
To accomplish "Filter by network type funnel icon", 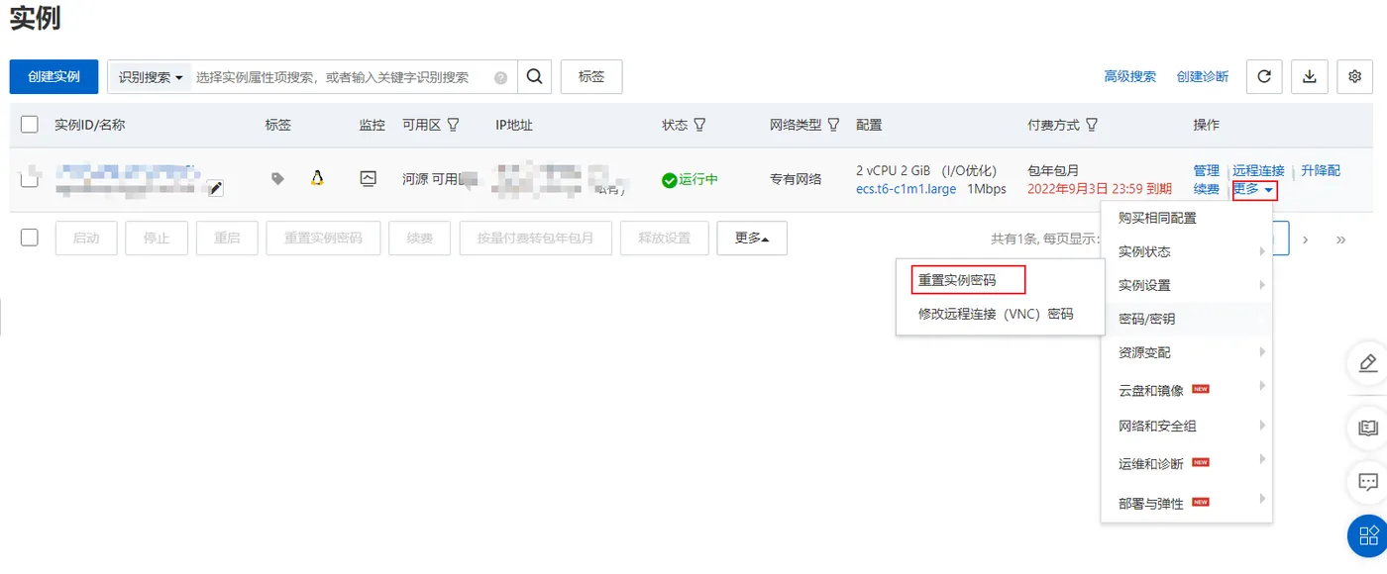I will coord(834,125).
